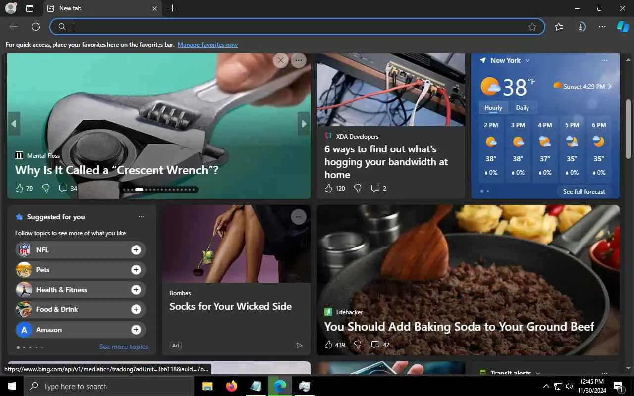Follow the Amazon topic
Viewport: 634px width, 396px height.
(x=136, y=330)
